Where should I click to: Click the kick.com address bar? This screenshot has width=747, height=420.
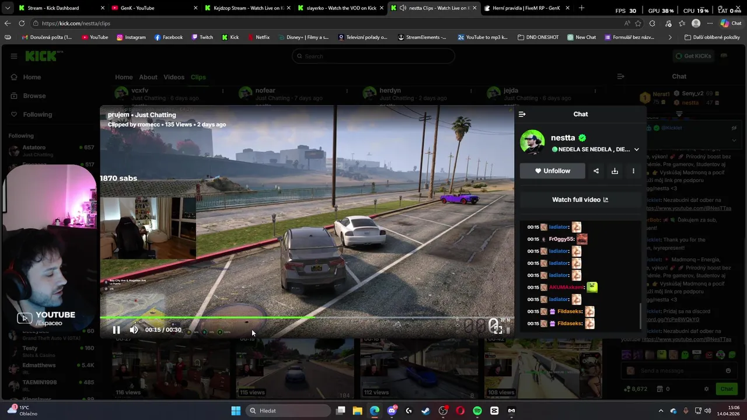(327, 23)
